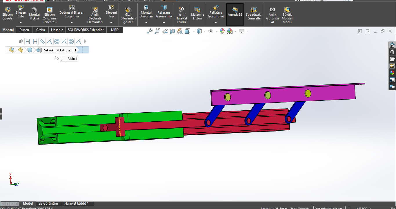Screen dimensions: 396x209
Task: Click the solid body cube icon in breadcrumb
Action: tap(30, 50)
